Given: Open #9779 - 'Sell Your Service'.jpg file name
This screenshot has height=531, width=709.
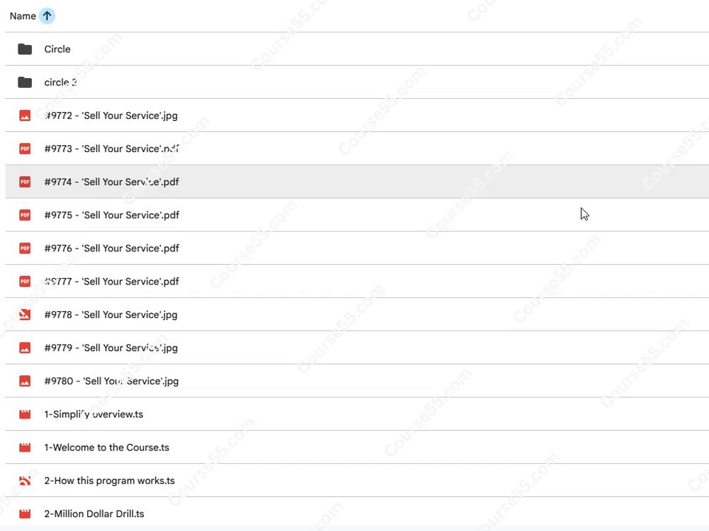Looking at the screenshot, I should [111, 347].
